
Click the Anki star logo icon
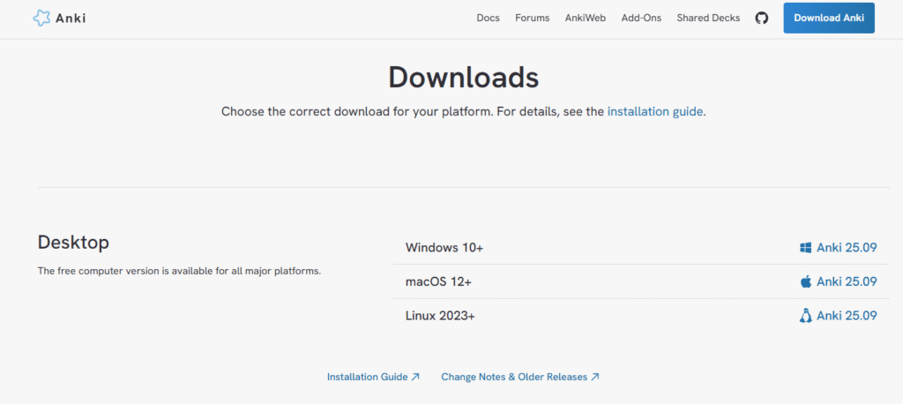click(41, 18)
